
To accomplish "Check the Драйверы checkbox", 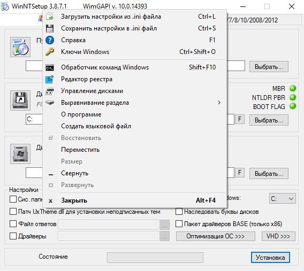I will tap(13, 236).
